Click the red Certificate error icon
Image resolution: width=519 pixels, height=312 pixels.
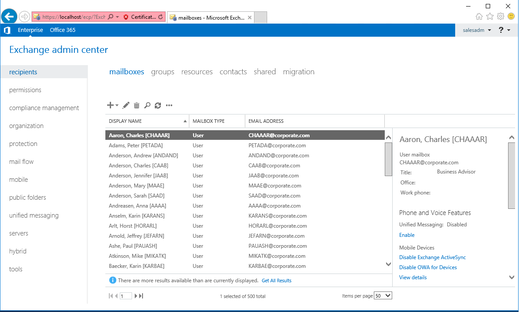pos(126,17)
